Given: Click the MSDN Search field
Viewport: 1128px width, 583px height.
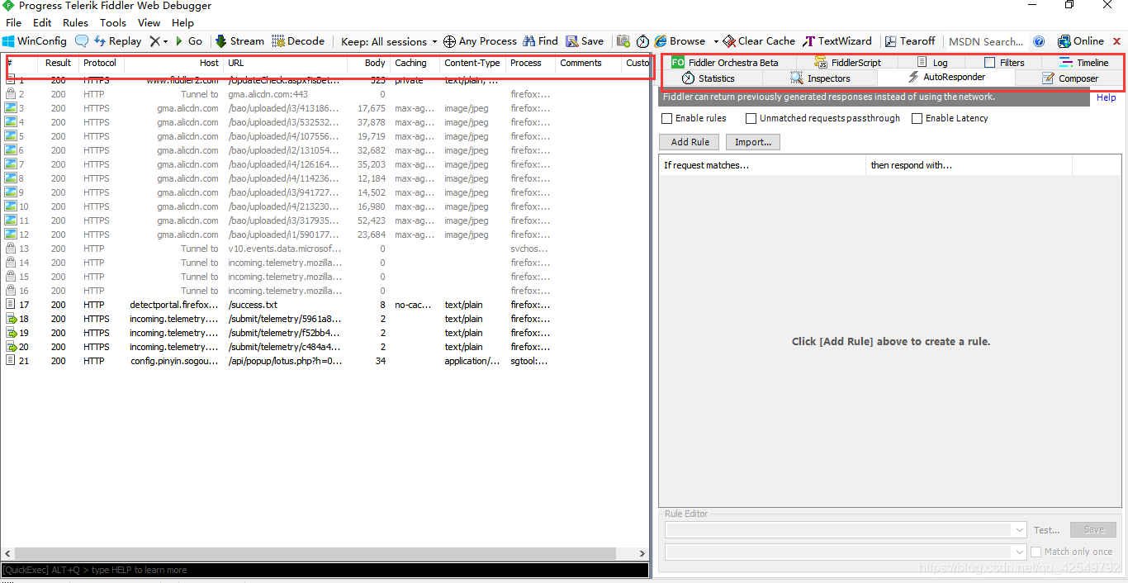Looking at the screenshot, I should click(986, 41).
